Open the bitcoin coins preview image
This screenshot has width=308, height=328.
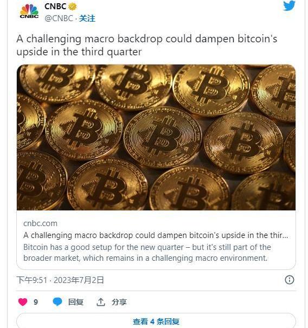(156, 137)
